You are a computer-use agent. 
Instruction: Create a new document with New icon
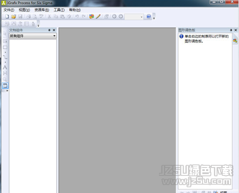7,16
